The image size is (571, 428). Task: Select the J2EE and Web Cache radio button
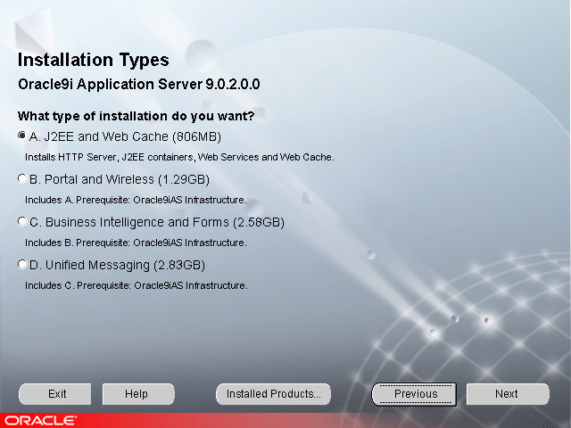coord(22,136)
